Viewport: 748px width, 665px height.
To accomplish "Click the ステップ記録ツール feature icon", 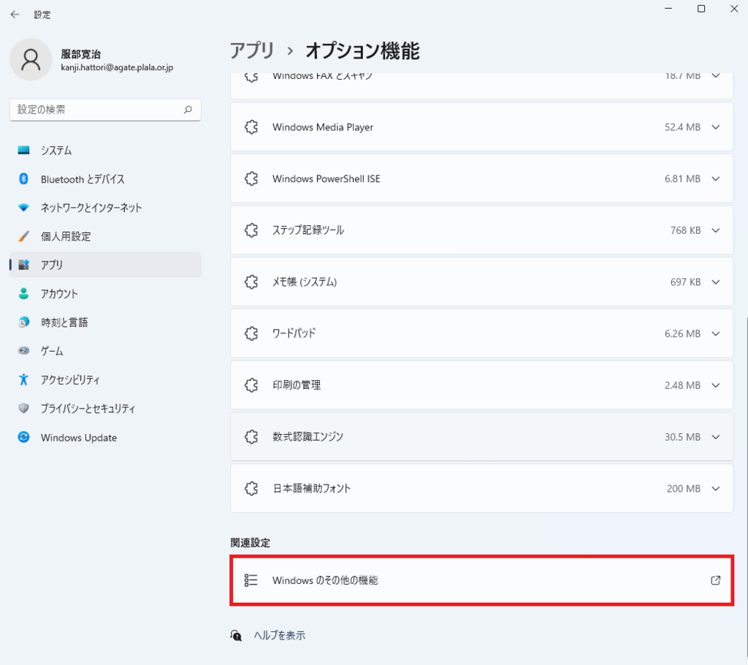I will 251,230.
